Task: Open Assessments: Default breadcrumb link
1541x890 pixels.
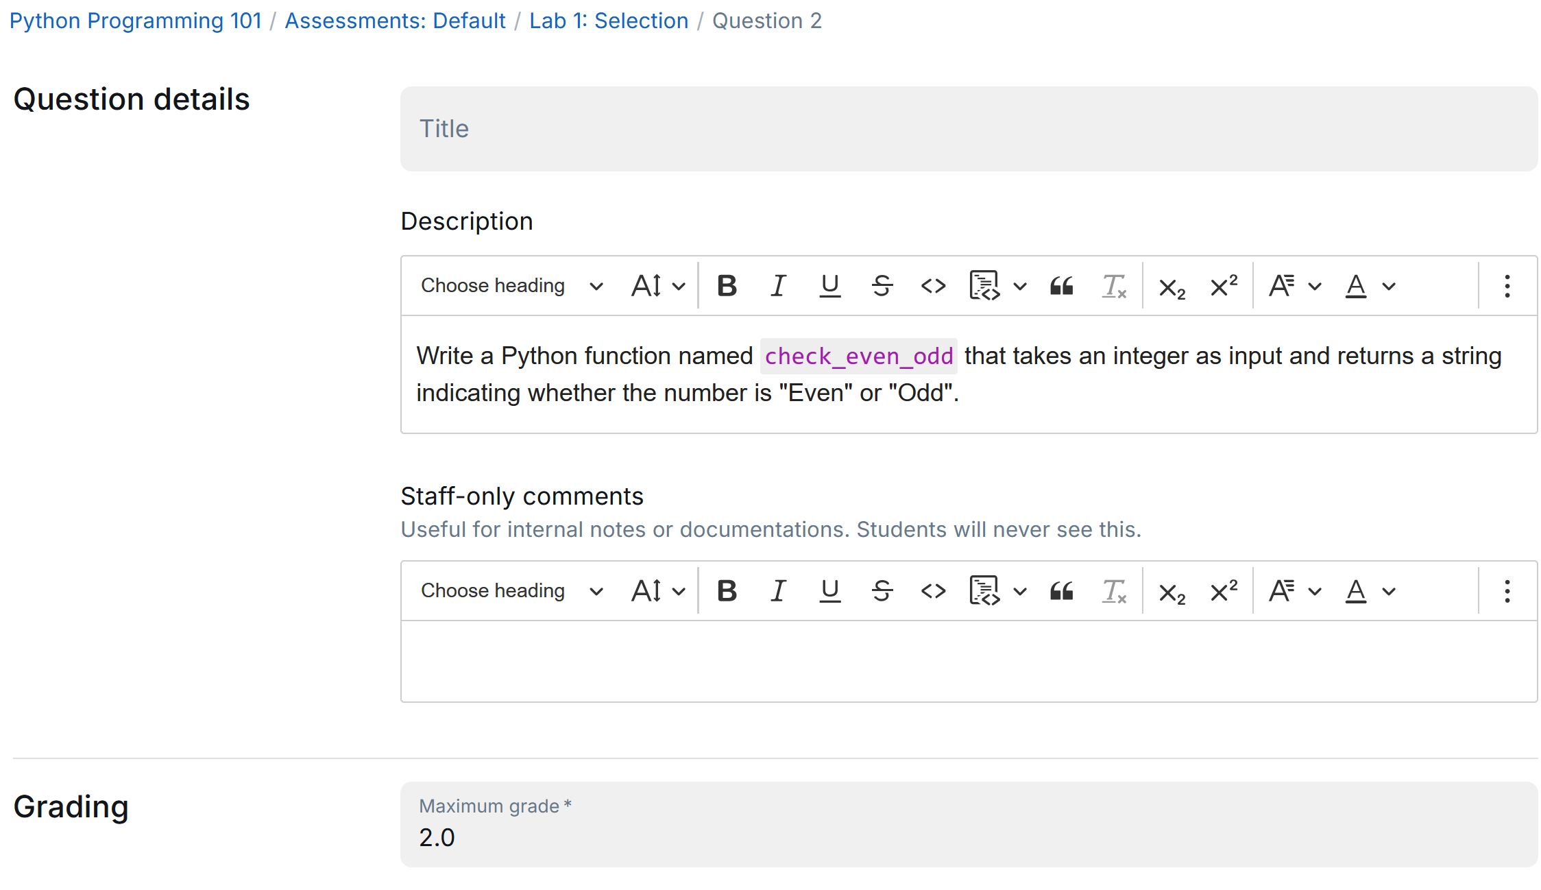Action: click(x=396, y=21)
